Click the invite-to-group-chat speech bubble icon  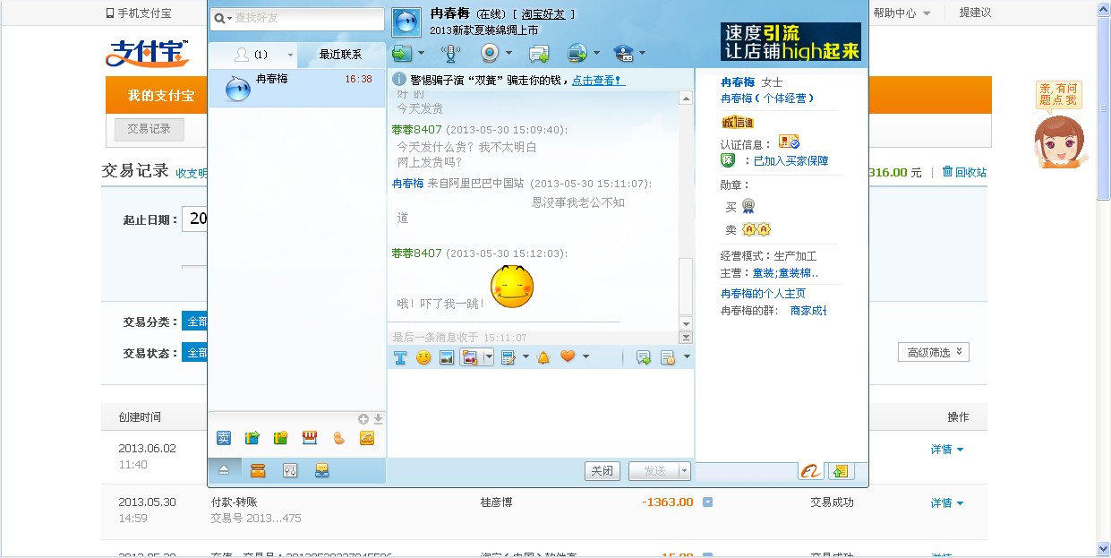coord(539,54)
